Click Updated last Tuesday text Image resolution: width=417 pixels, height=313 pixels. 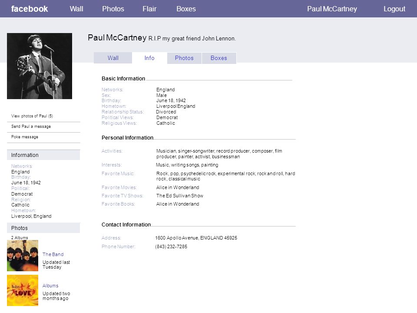56,265
